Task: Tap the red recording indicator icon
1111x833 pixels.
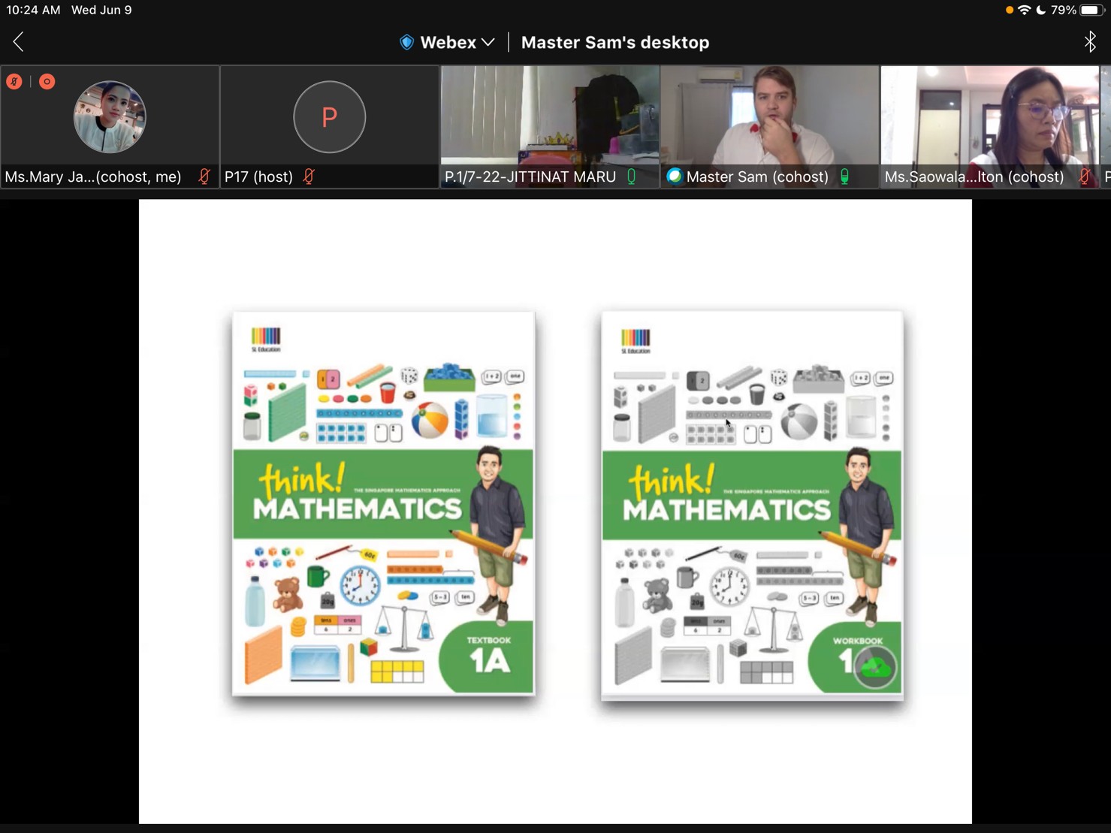Action: 47,81
